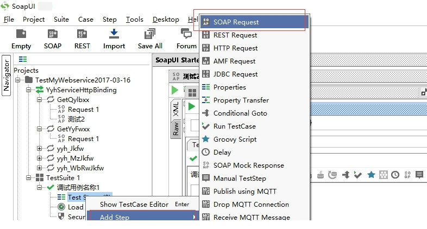Click Conditional Goto icon in bottom step toolbar
Screen dimensions: 427x229
coord(346,174)
